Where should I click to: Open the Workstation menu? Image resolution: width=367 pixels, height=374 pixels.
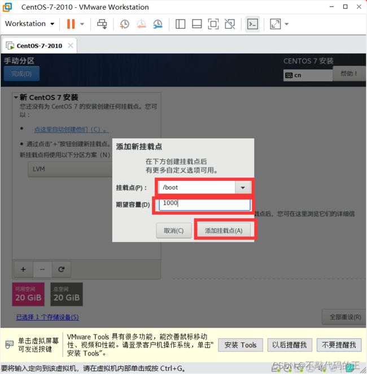pyautogui.click(x=29, y=24)
